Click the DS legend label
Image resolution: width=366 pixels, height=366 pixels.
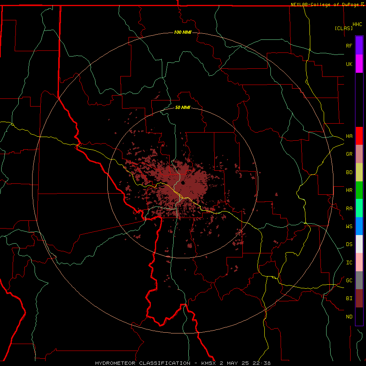[x=349, y=244]
